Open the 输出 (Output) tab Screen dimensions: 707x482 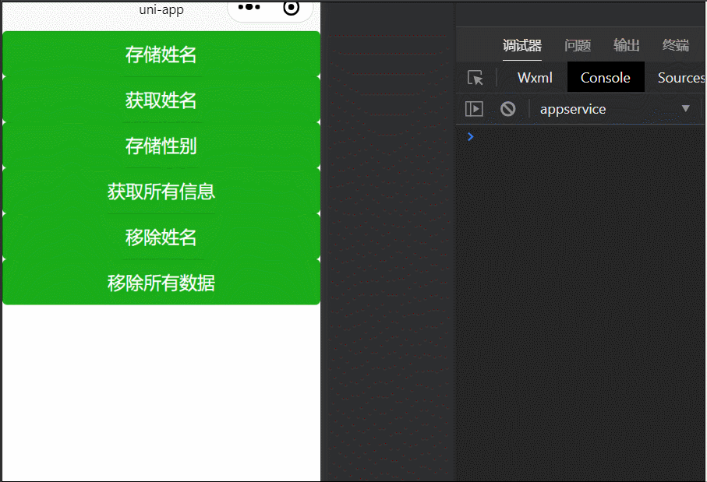click(x=627, y=45)
